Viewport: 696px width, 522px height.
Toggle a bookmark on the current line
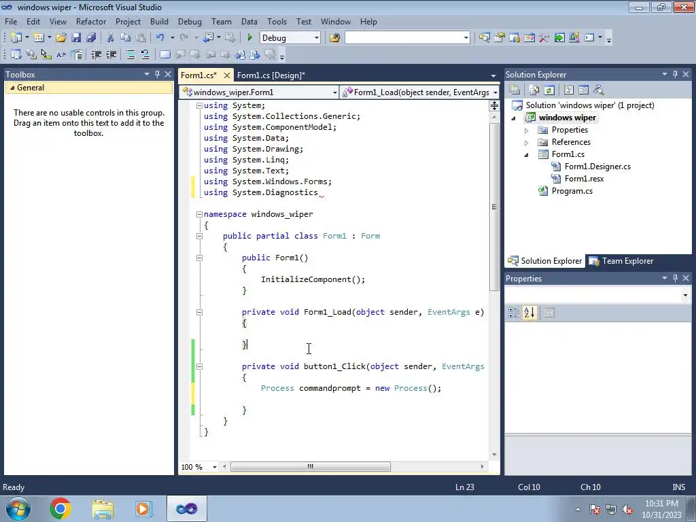pyautogui.click(x=164, y=54)
